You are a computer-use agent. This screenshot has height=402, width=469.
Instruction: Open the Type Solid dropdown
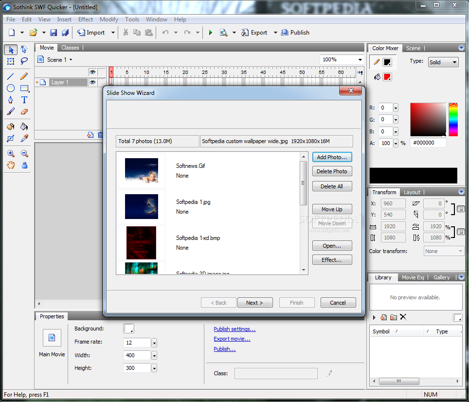443,62
